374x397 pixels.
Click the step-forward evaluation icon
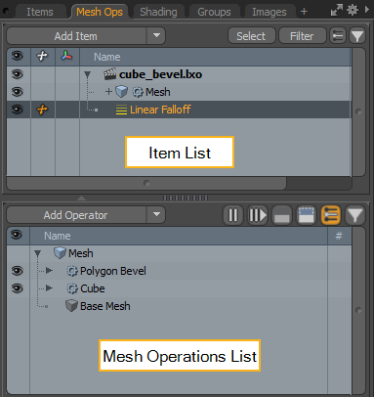pyautogui.click(x=257, y=215)
